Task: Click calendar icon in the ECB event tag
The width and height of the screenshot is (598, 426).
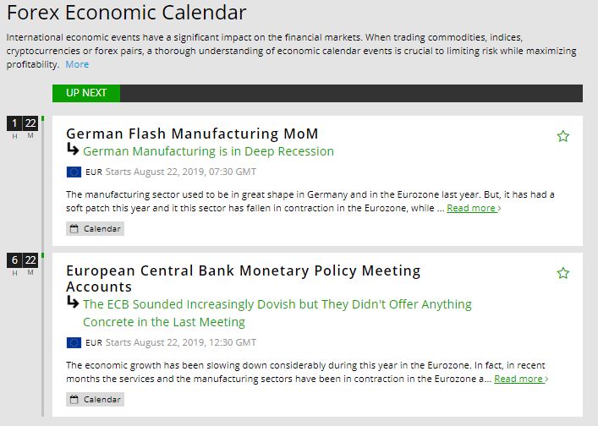Action: [x=74, y=400]
